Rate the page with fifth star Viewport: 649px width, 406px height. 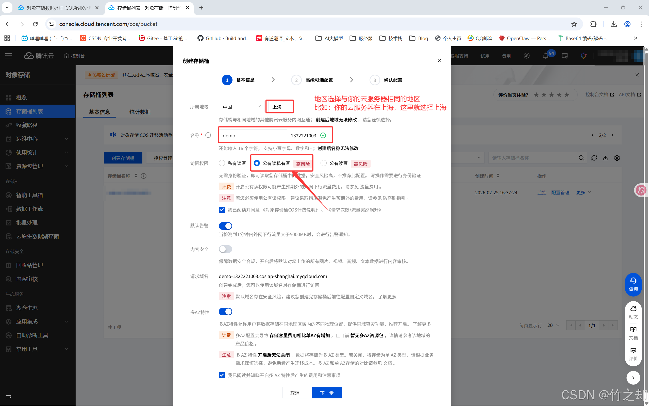click(x=566, y=94)
